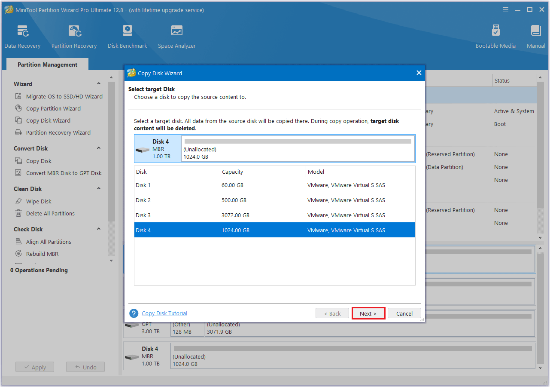Click Migrate OS to SSD/HD Wizard label
The height and width of the screenshot is (387, 550).
tap(64, 96)
